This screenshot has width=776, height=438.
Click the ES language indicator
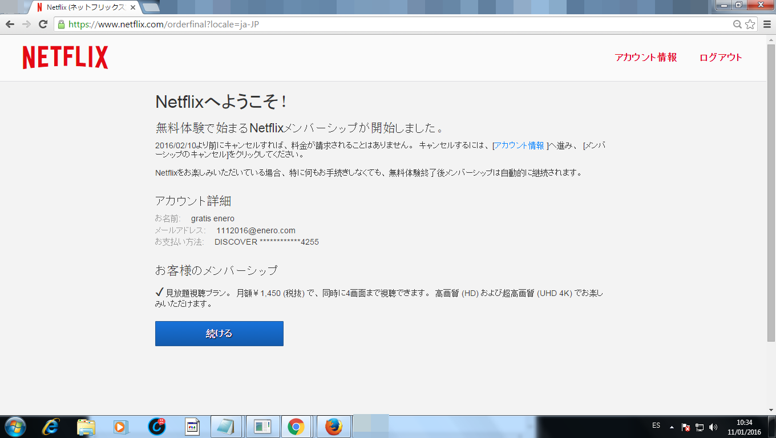point(656,425)
